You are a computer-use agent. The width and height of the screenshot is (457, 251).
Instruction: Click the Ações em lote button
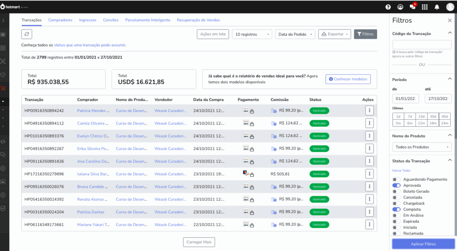(213, 34)
